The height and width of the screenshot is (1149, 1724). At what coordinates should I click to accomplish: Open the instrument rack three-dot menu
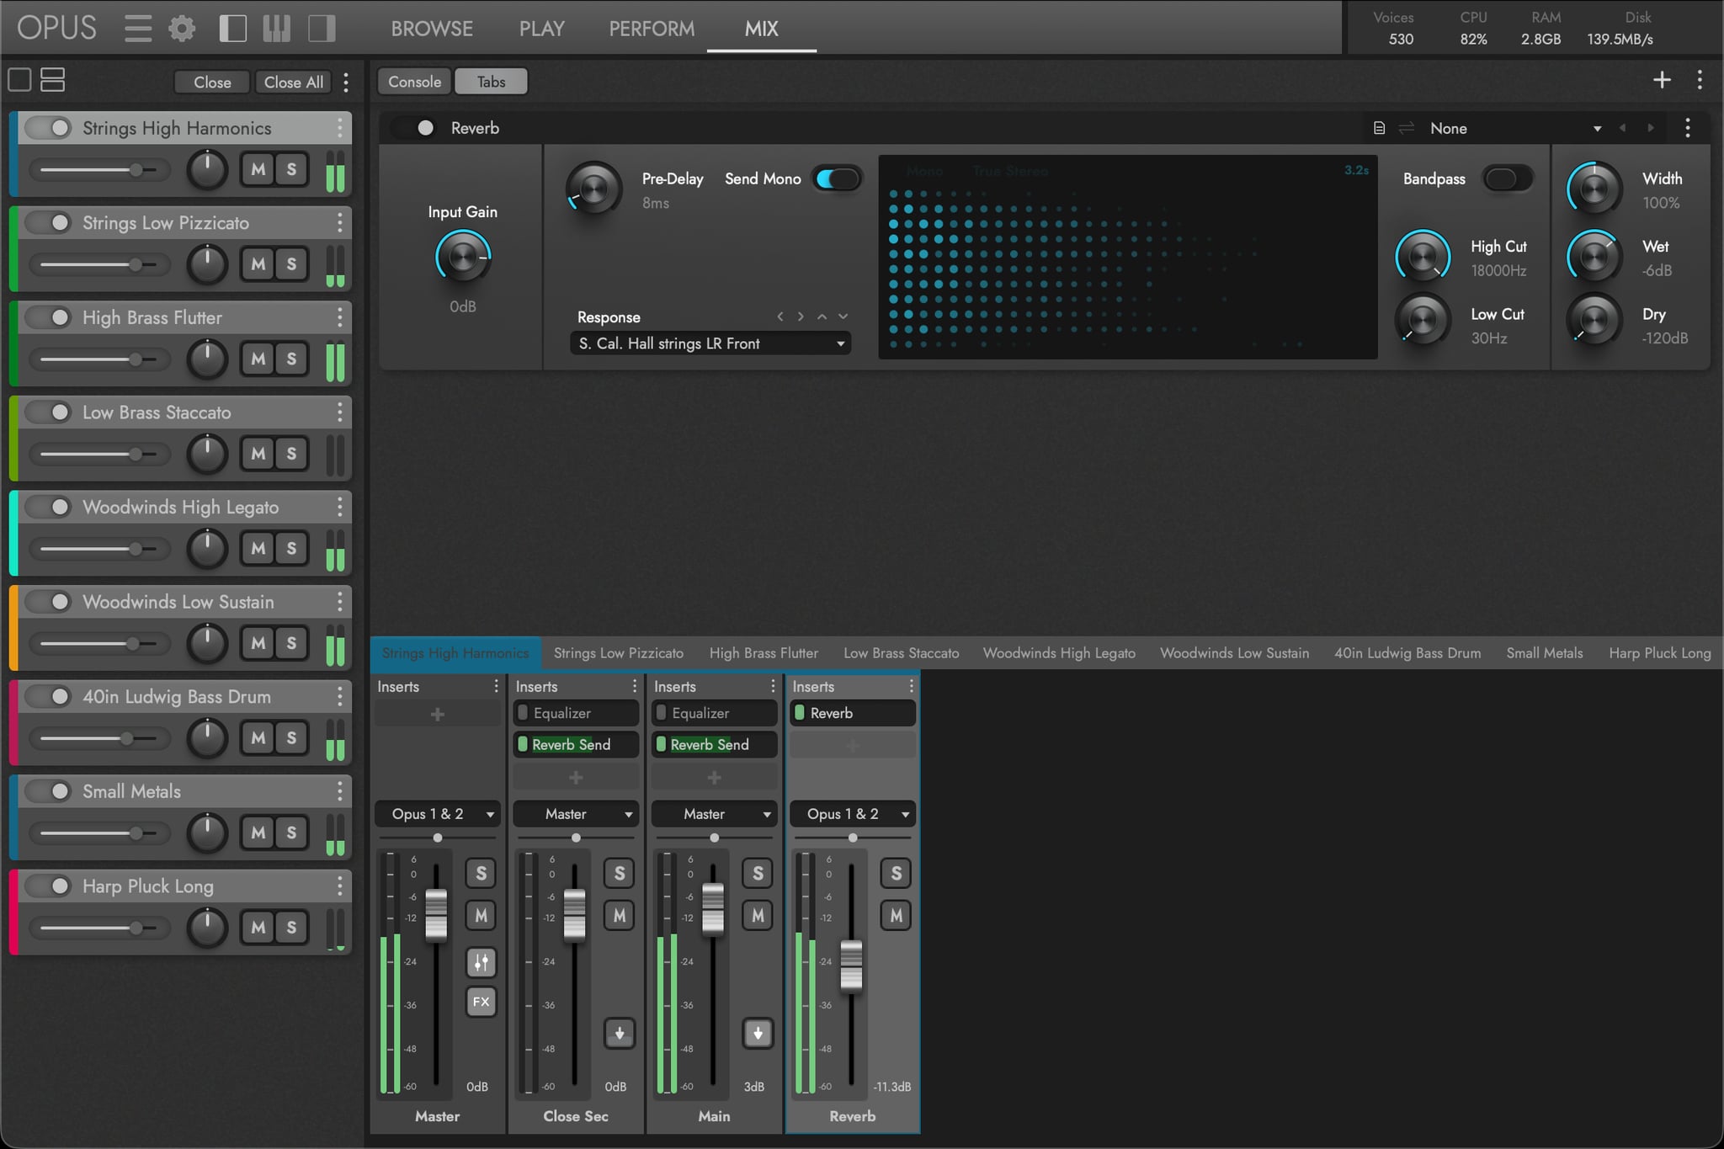(346, 82)
